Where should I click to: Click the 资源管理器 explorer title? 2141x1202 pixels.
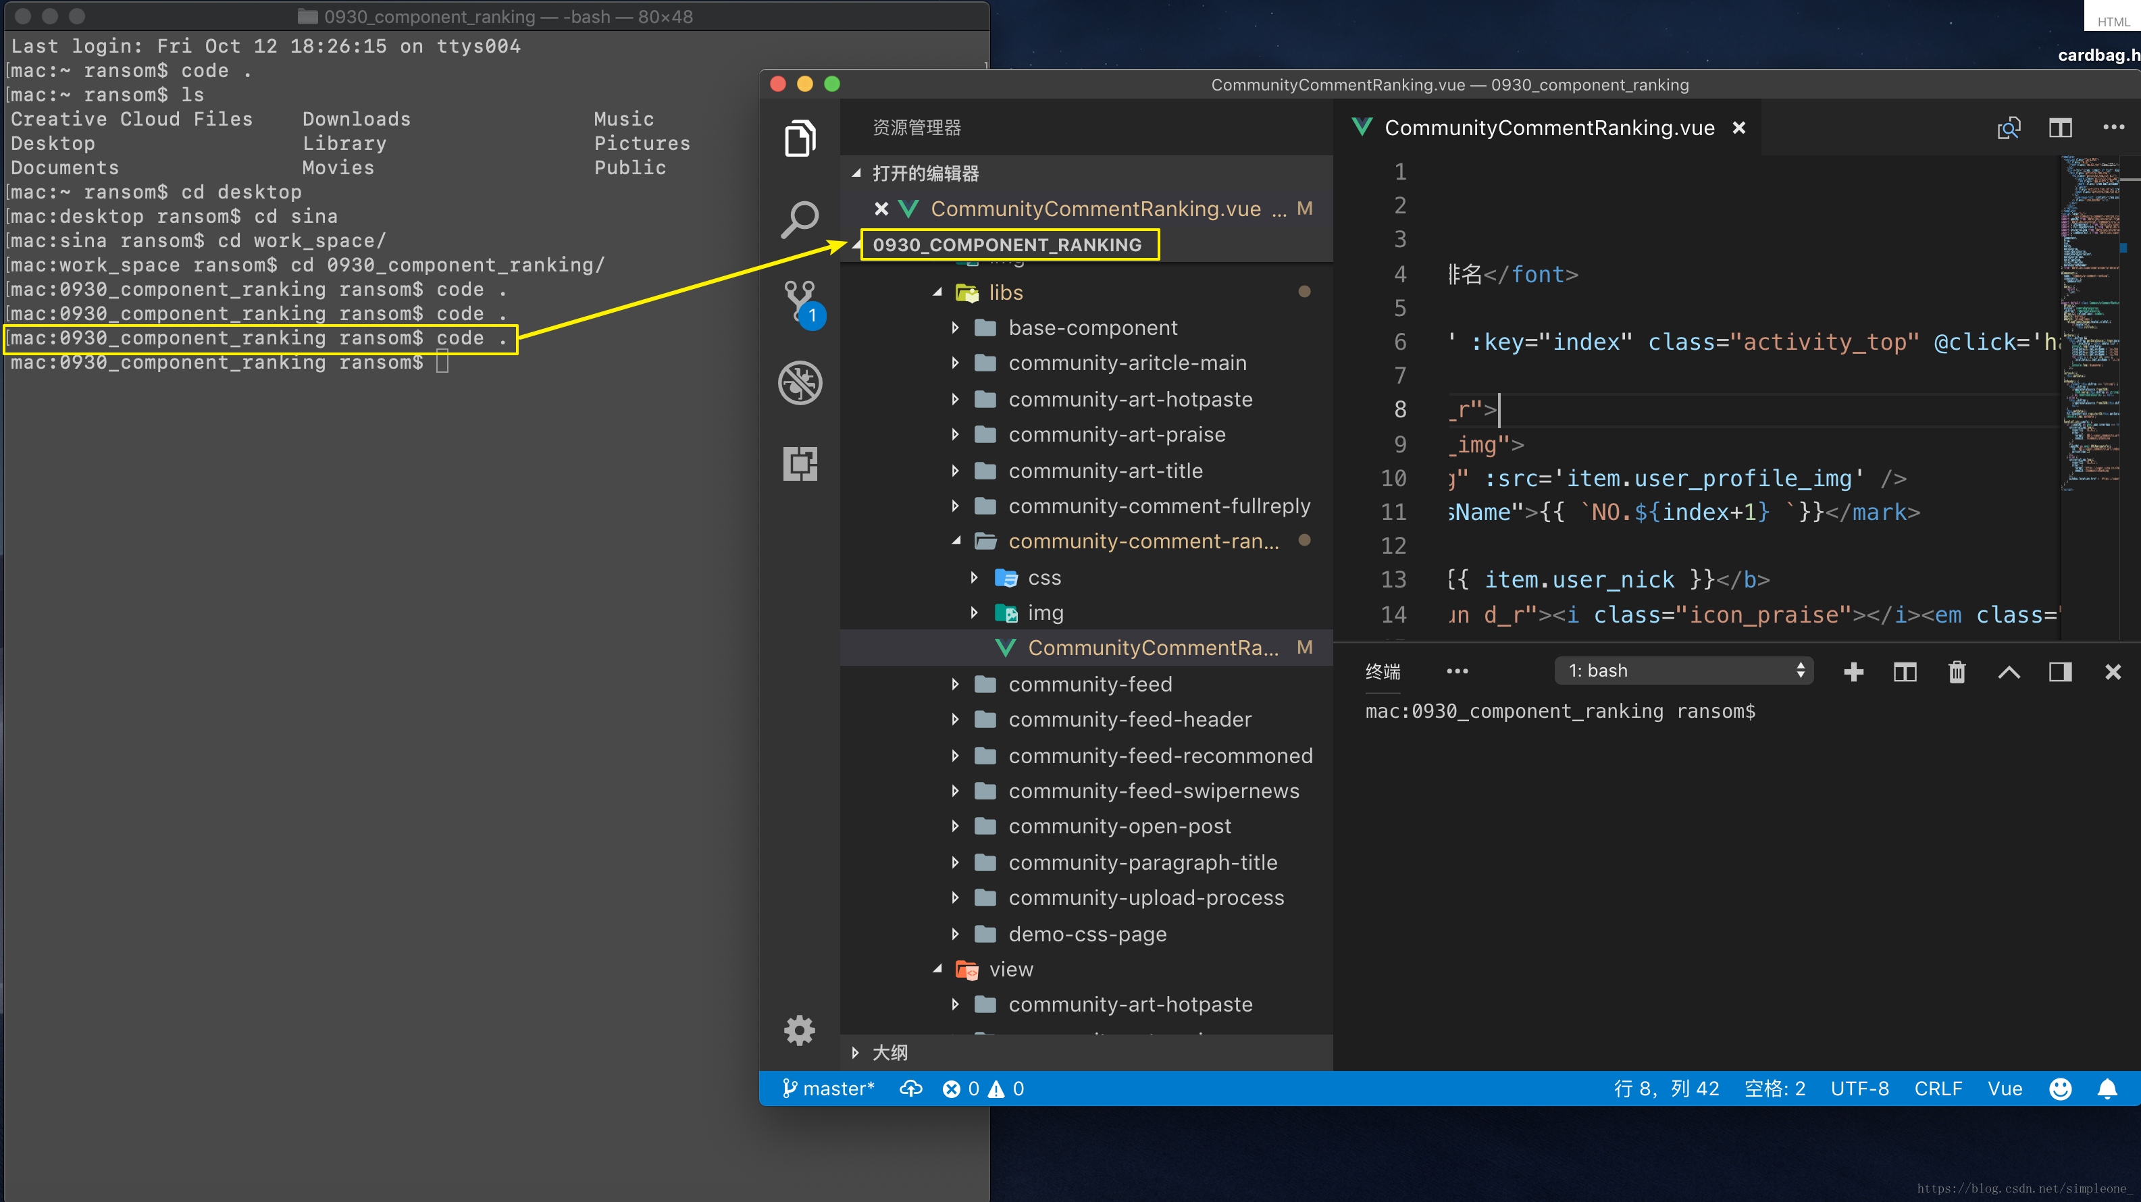tap(917, 127)
